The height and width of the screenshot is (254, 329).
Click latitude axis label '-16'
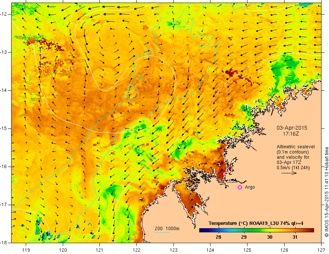click(x=4, y=167)
